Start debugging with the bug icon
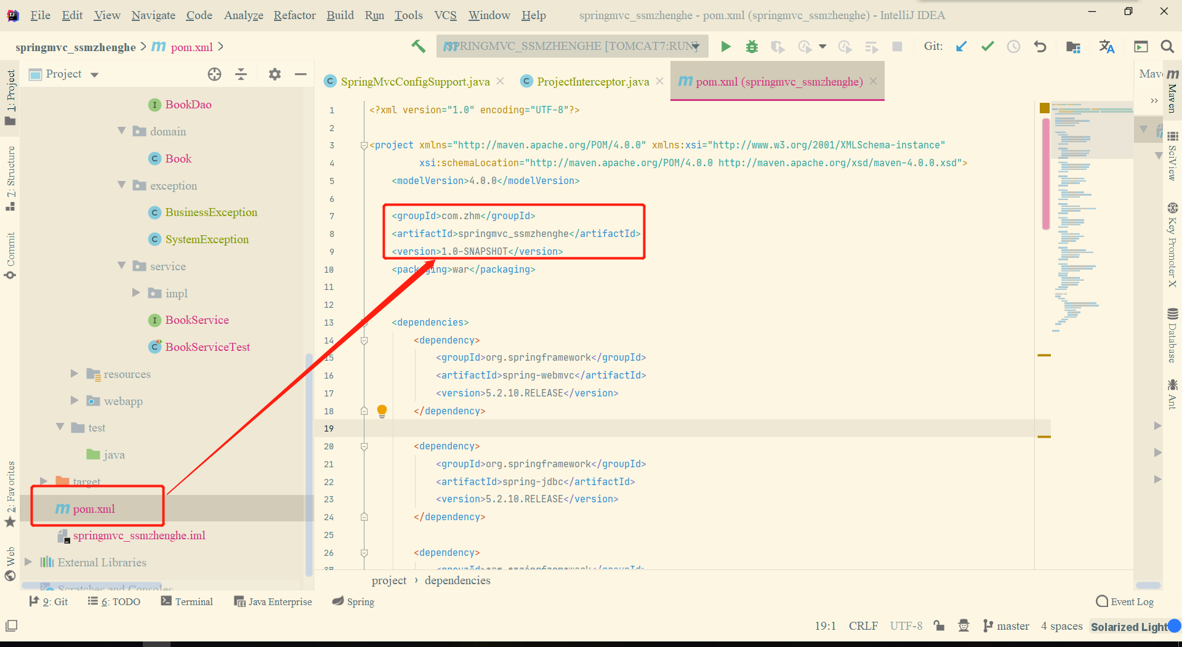 [x=752, y=47]
